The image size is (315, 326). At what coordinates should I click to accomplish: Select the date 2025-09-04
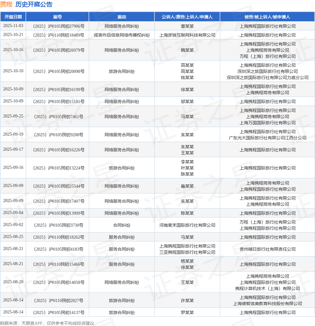point(13,213)
